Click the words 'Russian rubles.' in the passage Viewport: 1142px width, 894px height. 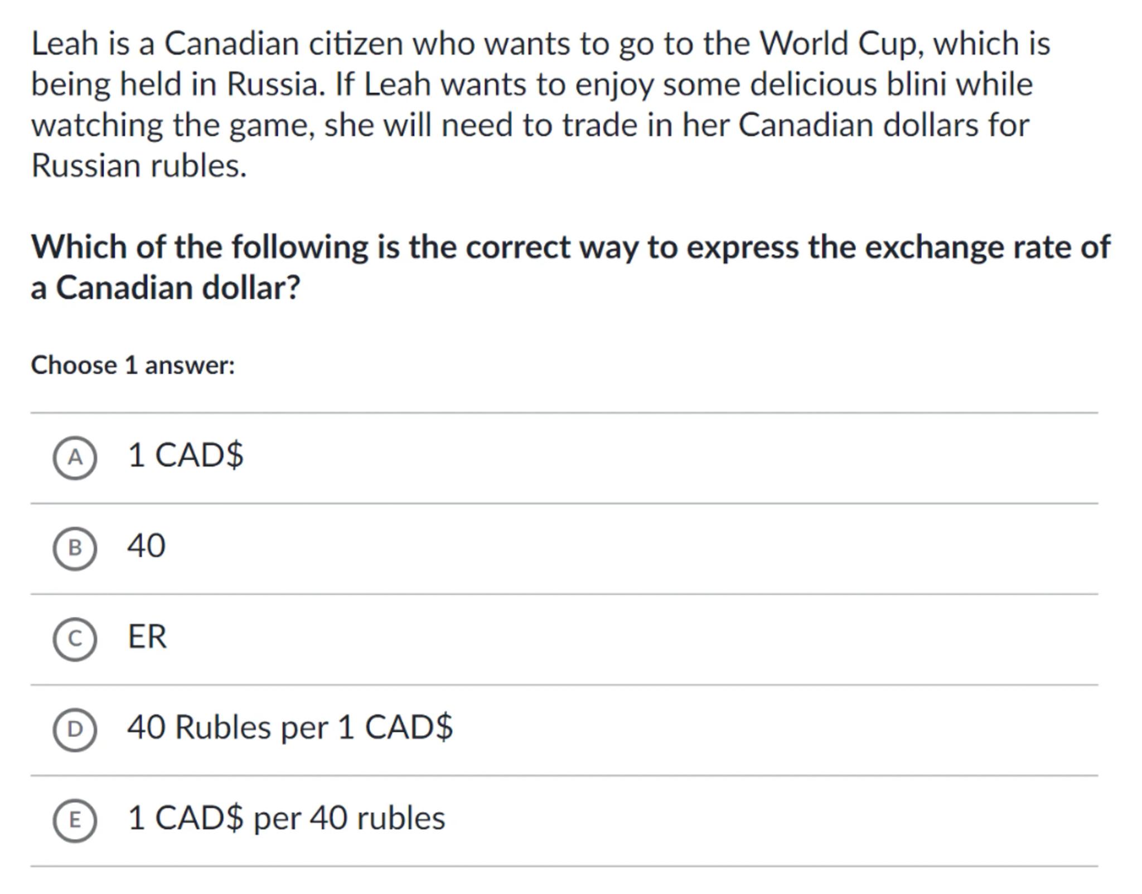[x=139, y=166]
